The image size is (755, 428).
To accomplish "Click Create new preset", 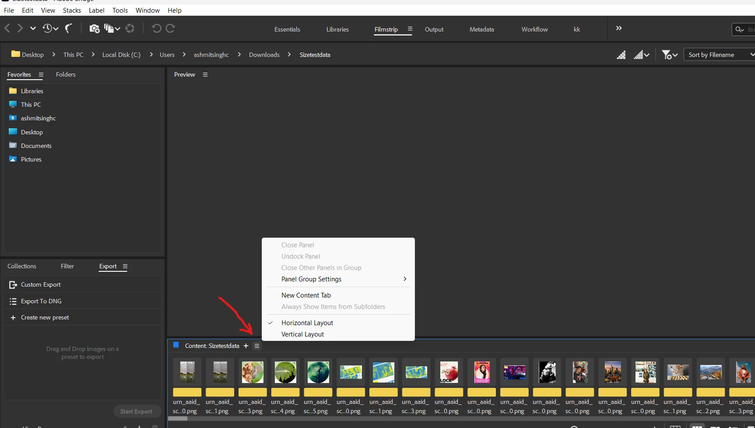I will (83, 318).
